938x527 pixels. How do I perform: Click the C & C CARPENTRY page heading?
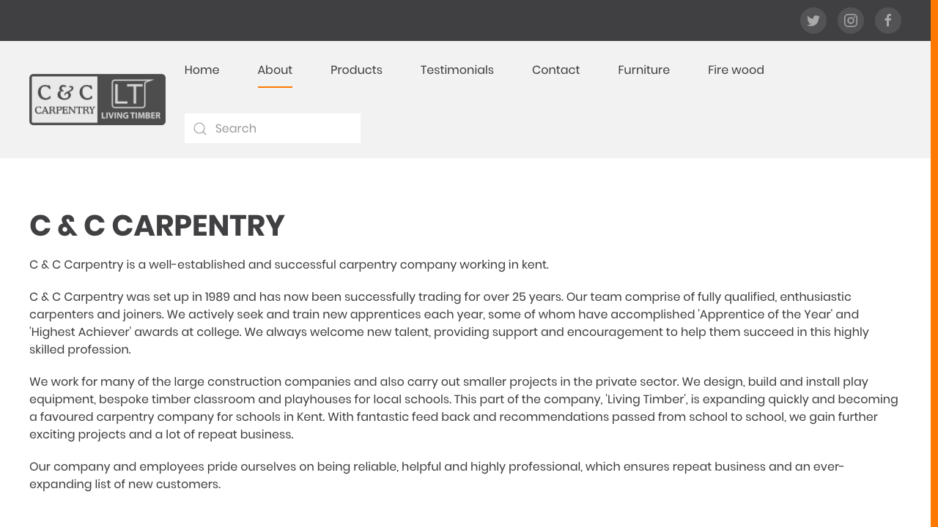pyautogui.click(x=157, y=226)
